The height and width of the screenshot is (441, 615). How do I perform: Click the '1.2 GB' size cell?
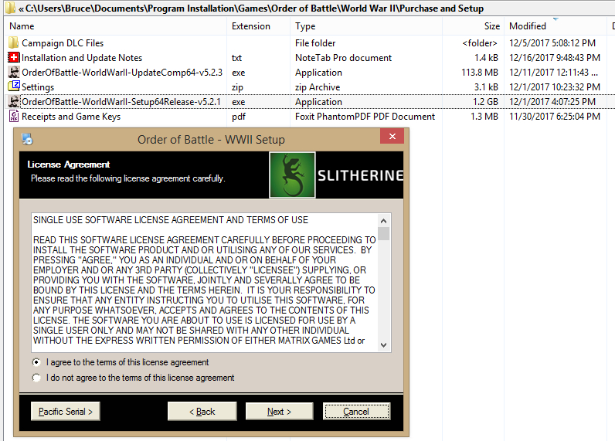485,102
